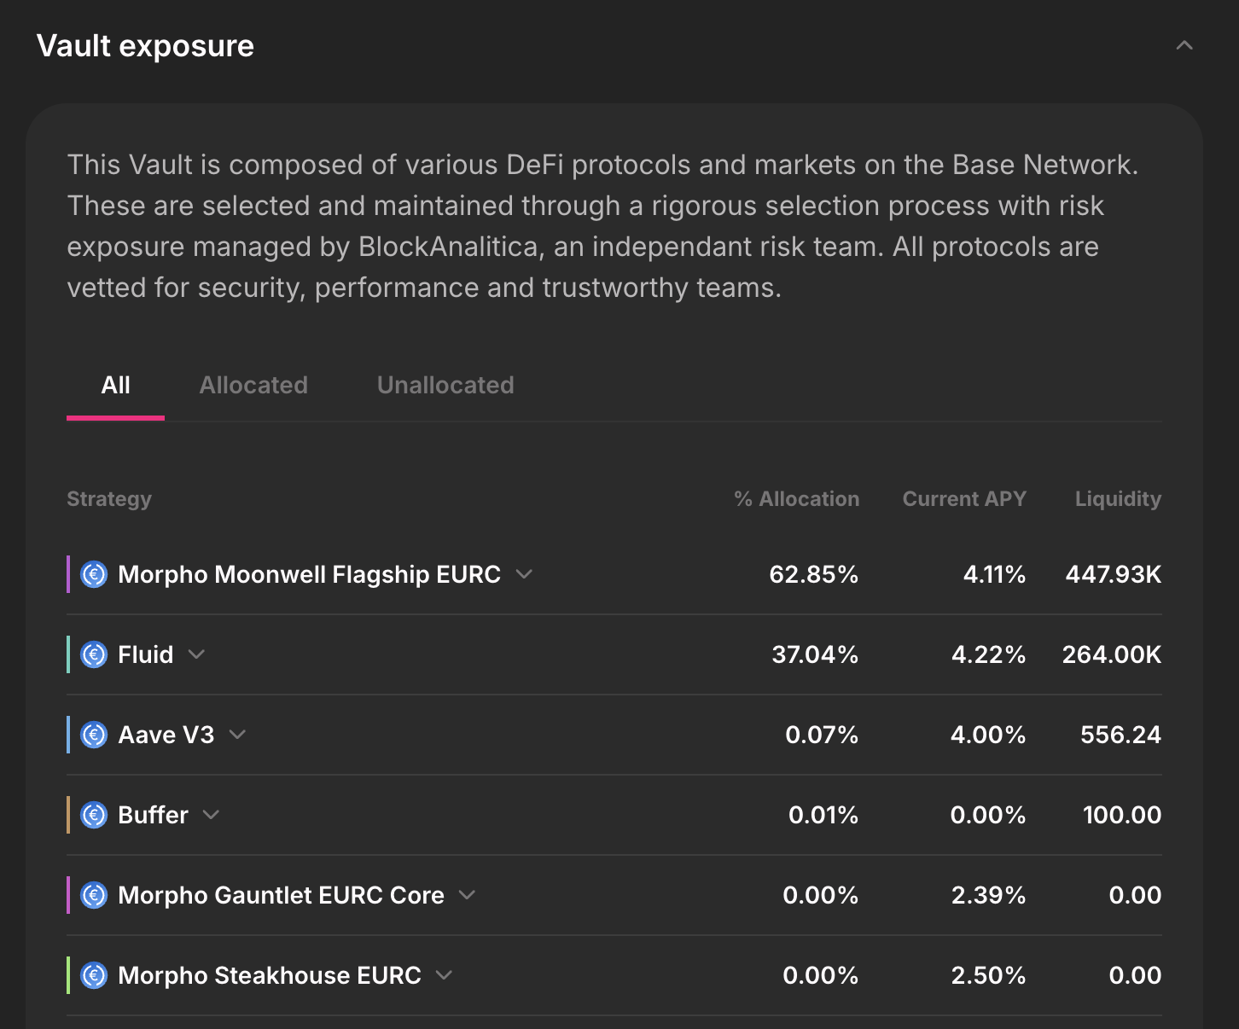The height and width of the screenshot is (1029, 1239).
Task: Click the purple color bar beside Morpho Moonwell
Action: 68,574
